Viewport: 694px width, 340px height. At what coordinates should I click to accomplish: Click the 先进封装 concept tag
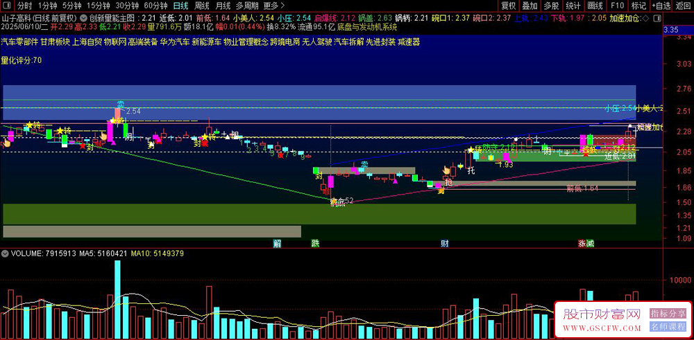pyautogui.click(x=380, y=42)
